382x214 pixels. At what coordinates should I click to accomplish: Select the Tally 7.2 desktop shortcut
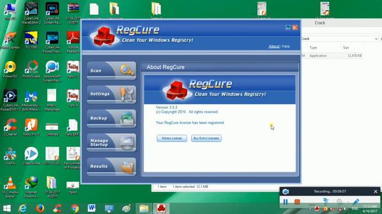73,70
